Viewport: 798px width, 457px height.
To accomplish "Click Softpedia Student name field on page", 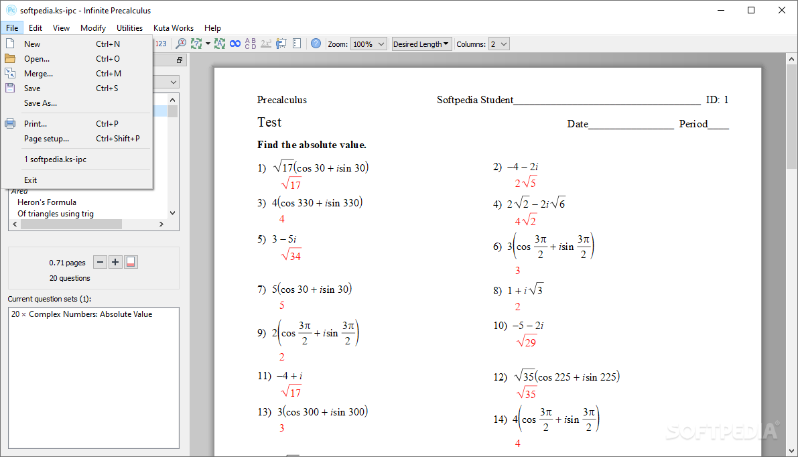I will pos(568,100).
